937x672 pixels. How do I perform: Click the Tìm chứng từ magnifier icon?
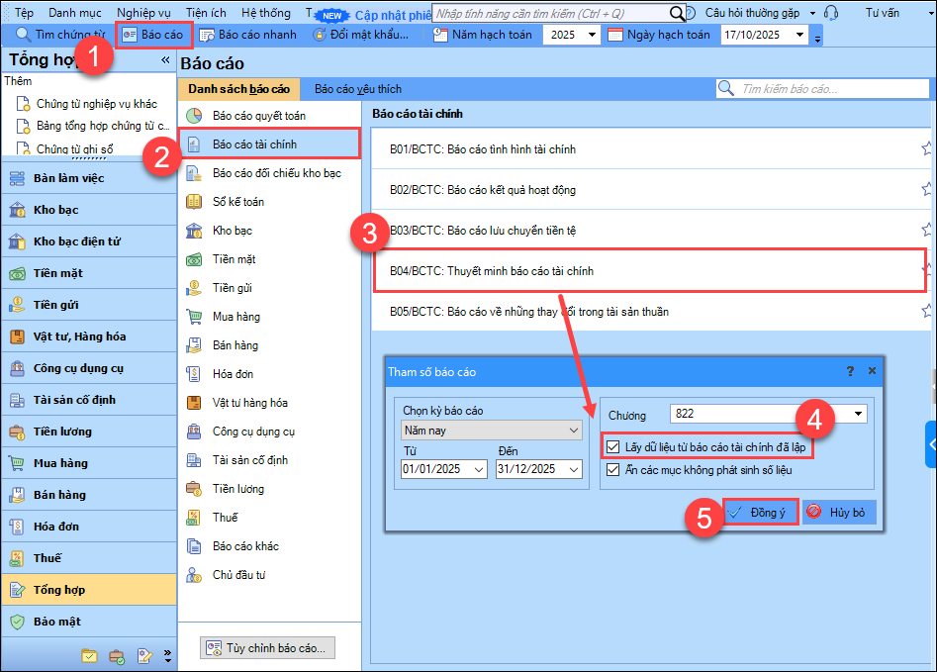click(23, 35)
